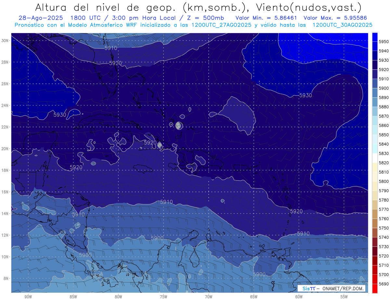Click the 16N latitude axis label
Screen dimensions: 390x301
point(5,192)
